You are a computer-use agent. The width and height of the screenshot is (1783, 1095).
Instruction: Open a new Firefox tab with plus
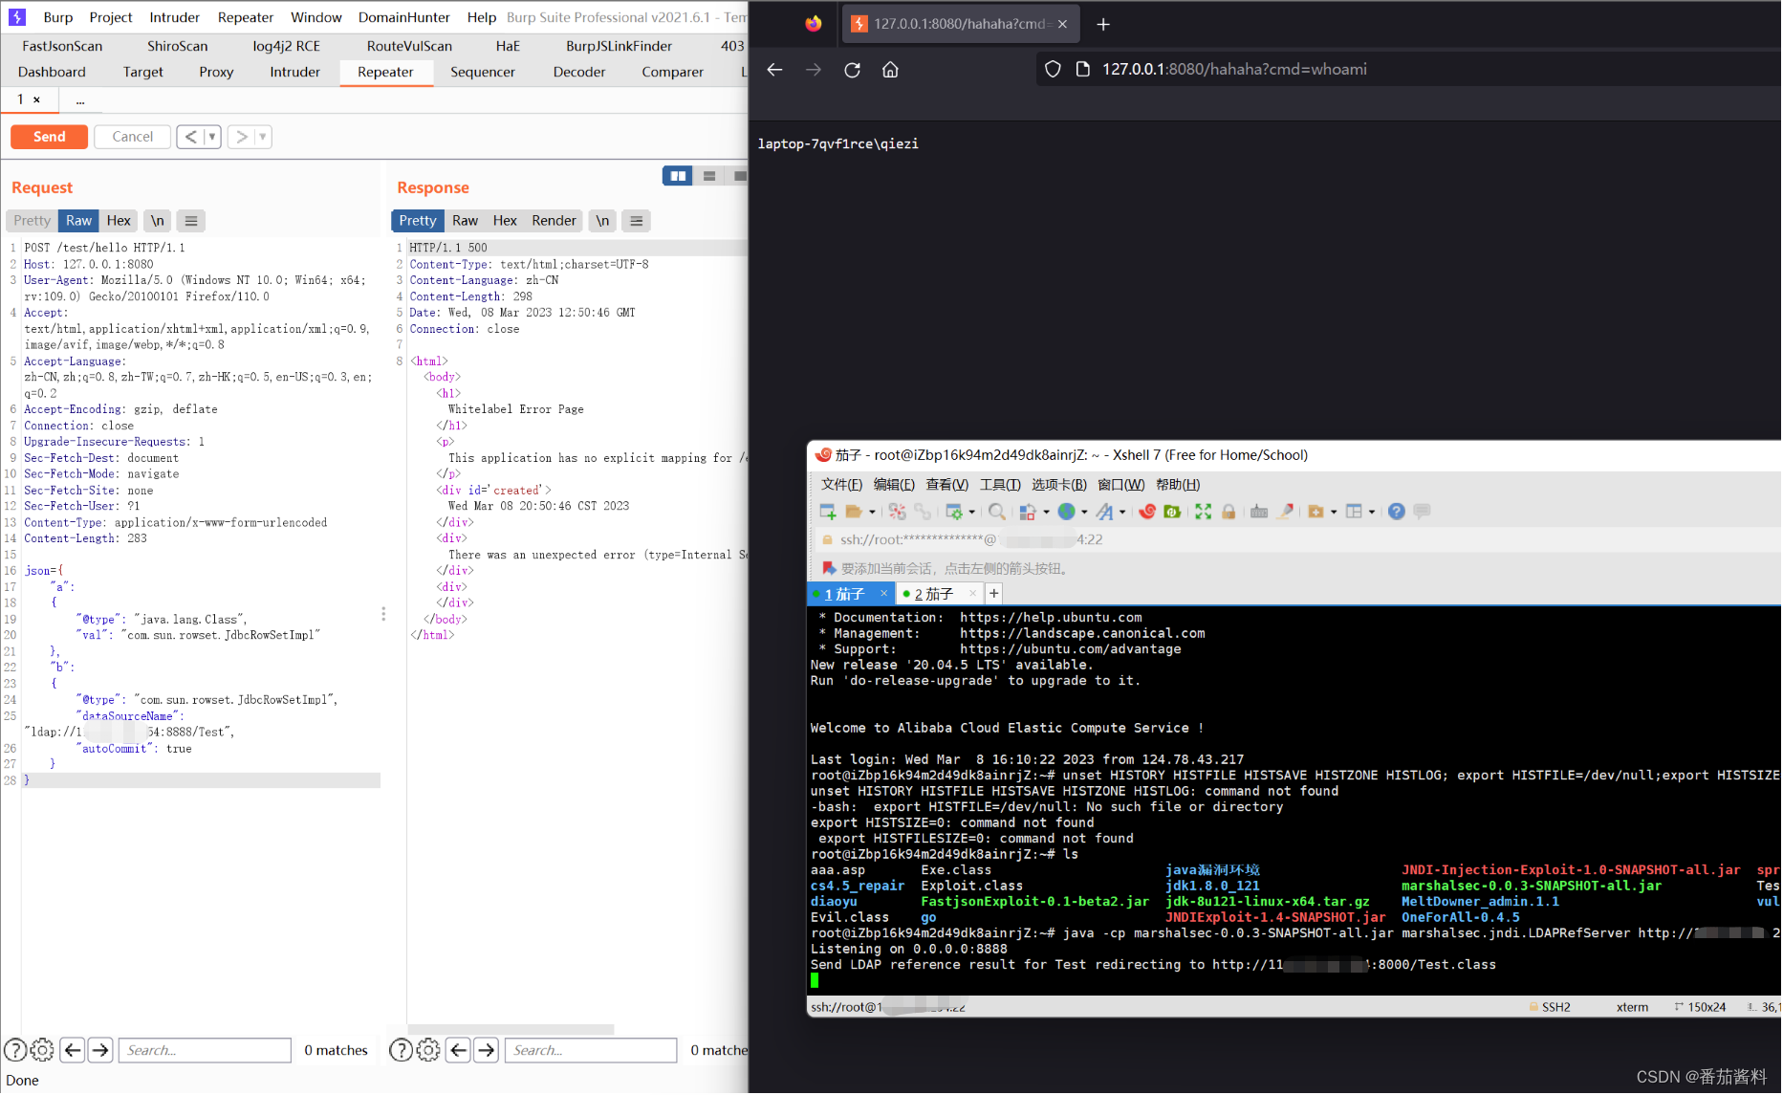(x=1103, y=24)
